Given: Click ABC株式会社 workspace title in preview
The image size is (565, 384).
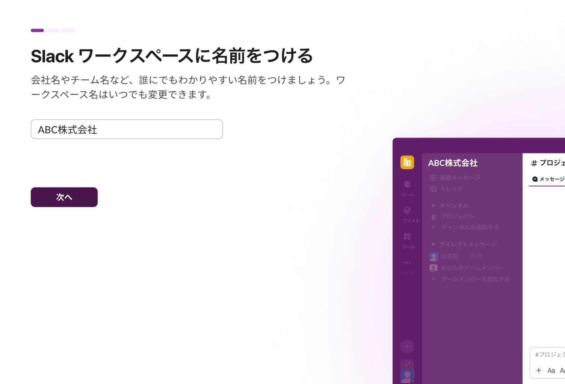Looking at the screenshot, I should click(453, 163).
